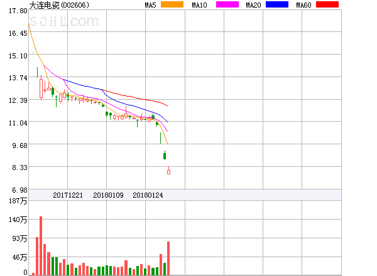Click the red MA60 legend swatch
Viewport: 377px width, 276px height.
tap(327, 4)
